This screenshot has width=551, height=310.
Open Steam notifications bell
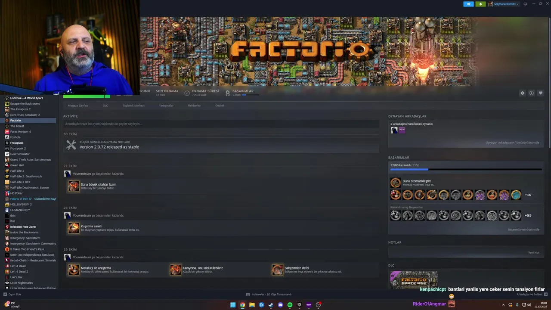coord(480,4)
